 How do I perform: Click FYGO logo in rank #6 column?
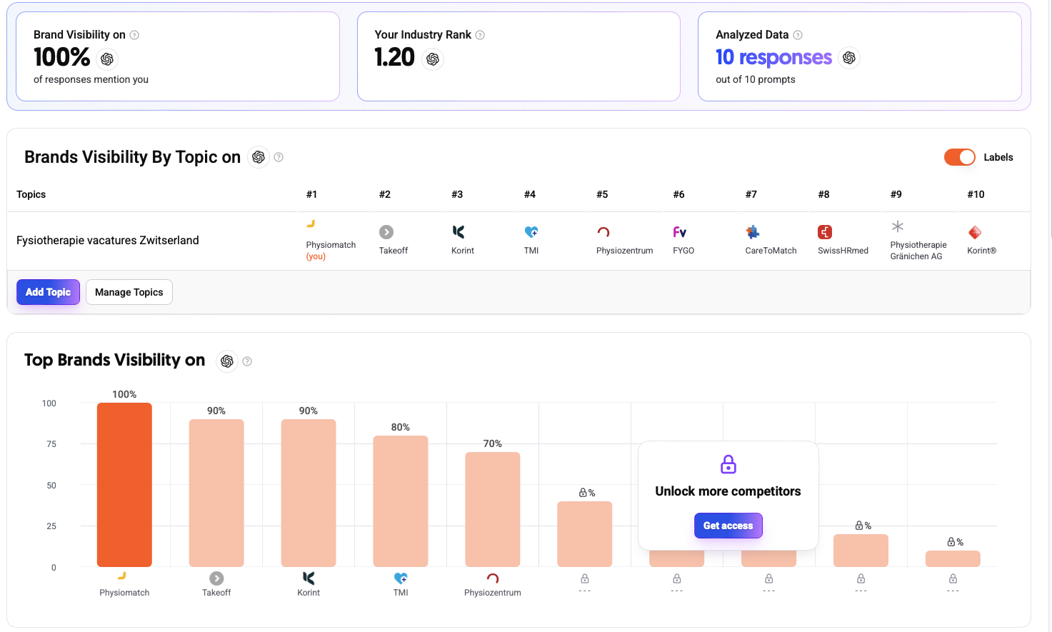(680, 232)
